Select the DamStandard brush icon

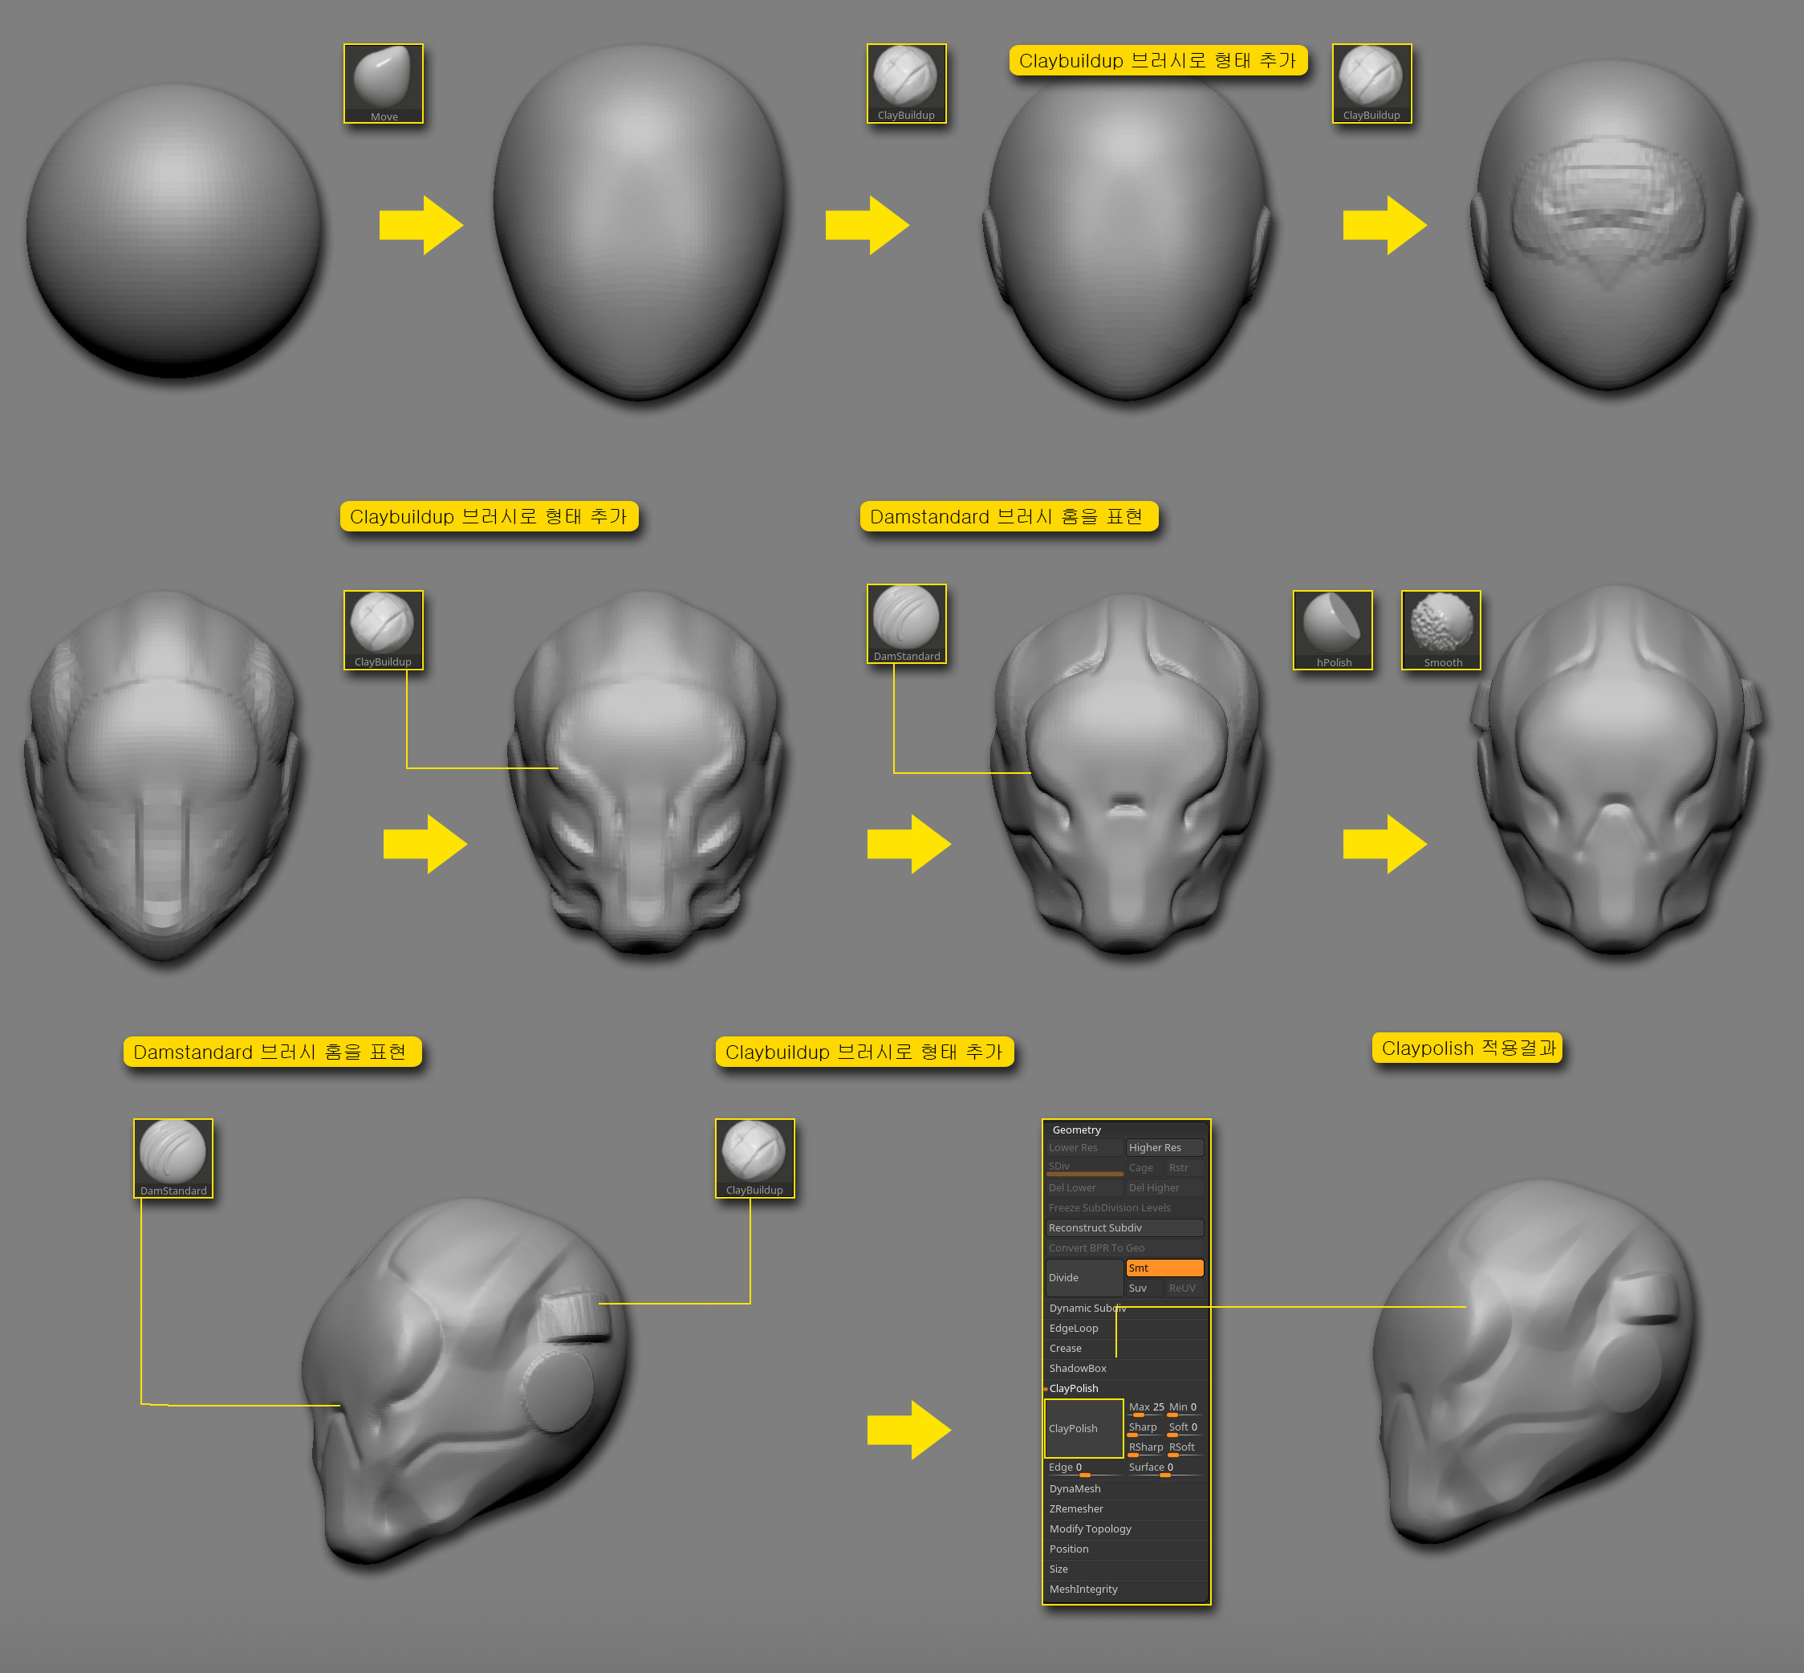[x=906, y=623]
